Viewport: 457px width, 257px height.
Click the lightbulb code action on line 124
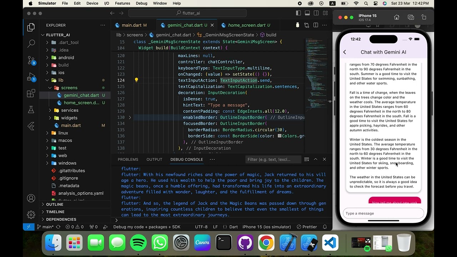136,80
